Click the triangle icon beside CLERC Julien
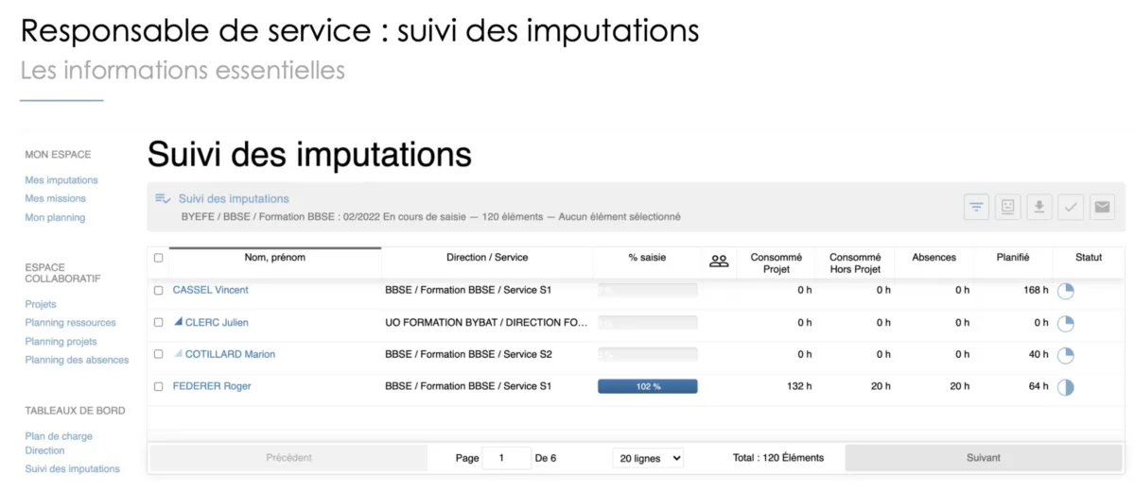This screenshot has height=491, width=1135. coord(178,322)
